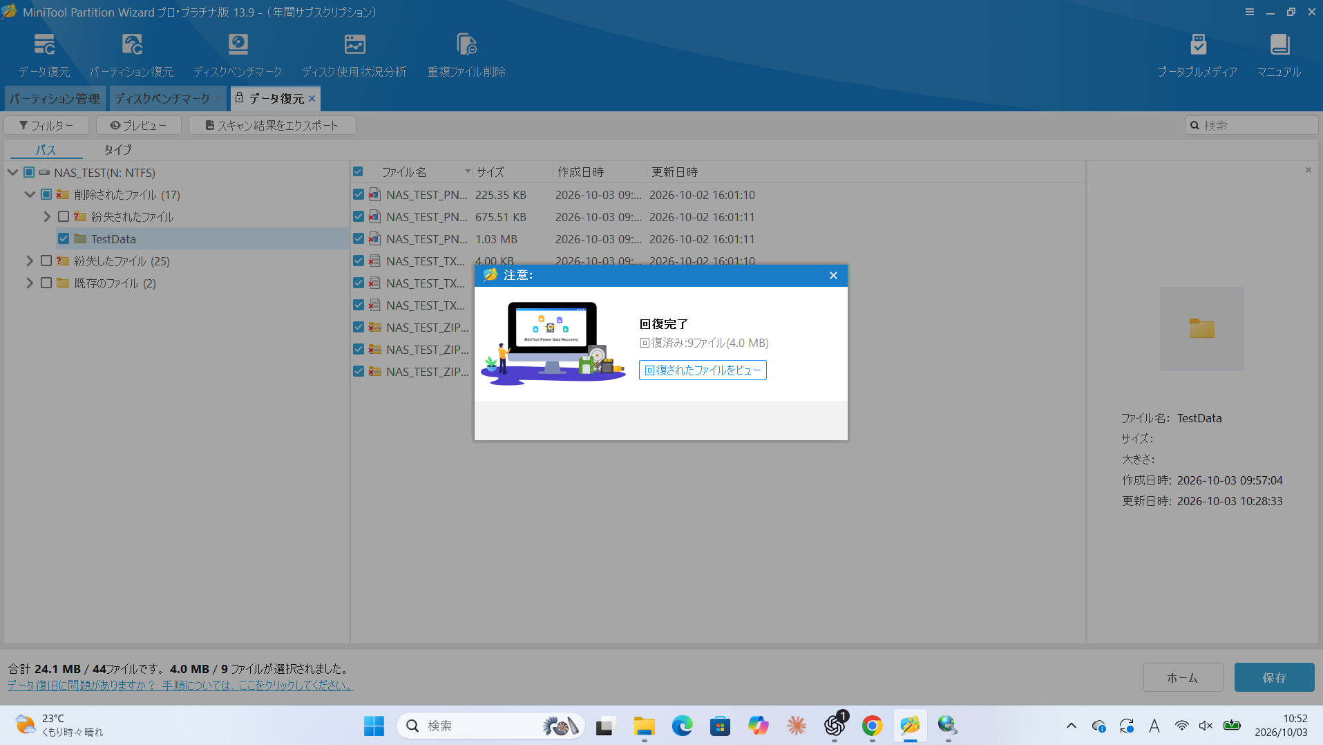Uncheck the TestData folder checkbox
Image resolution: width=1323 pixels, height=745 pixels.
(x=64, y=238)
